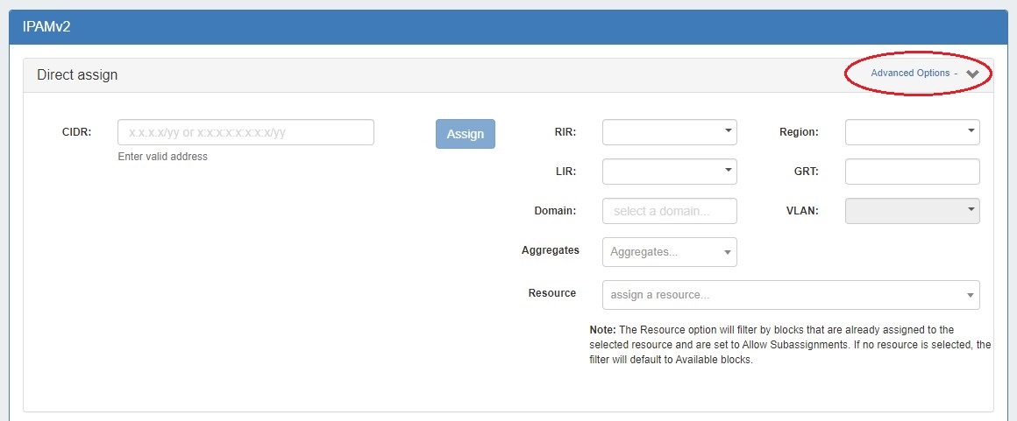Image resolution: width=1017 pixels, height=421 pixels.
Task: Expand the Aggregates combo box
Action: [x=669, y=252]
